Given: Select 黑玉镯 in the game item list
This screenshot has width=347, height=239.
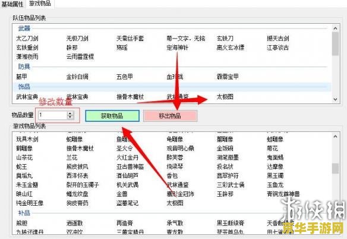Looking at the screenshot, I should [275, 176].
